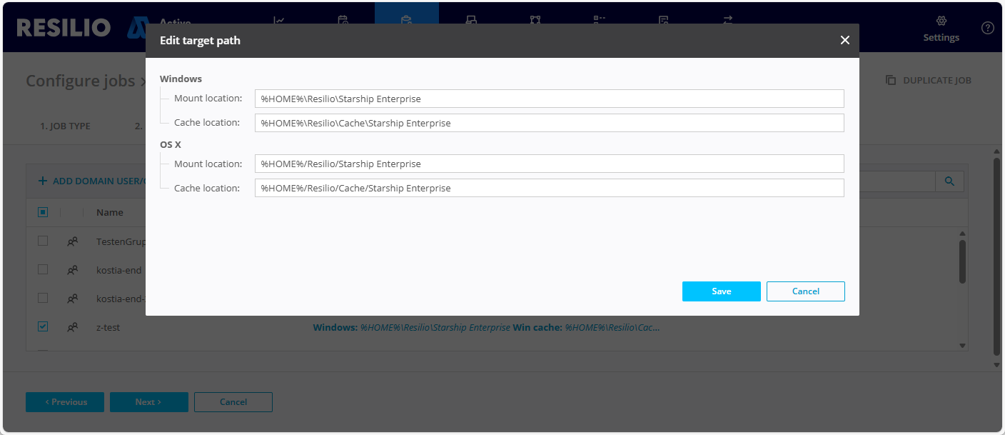The image size is (1005, 435).
Task: Open the dashboard chart icon in top bar
Action: (x=279, y=20)
